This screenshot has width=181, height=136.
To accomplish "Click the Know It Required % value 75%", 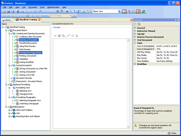I will click(x=167, y=49).
